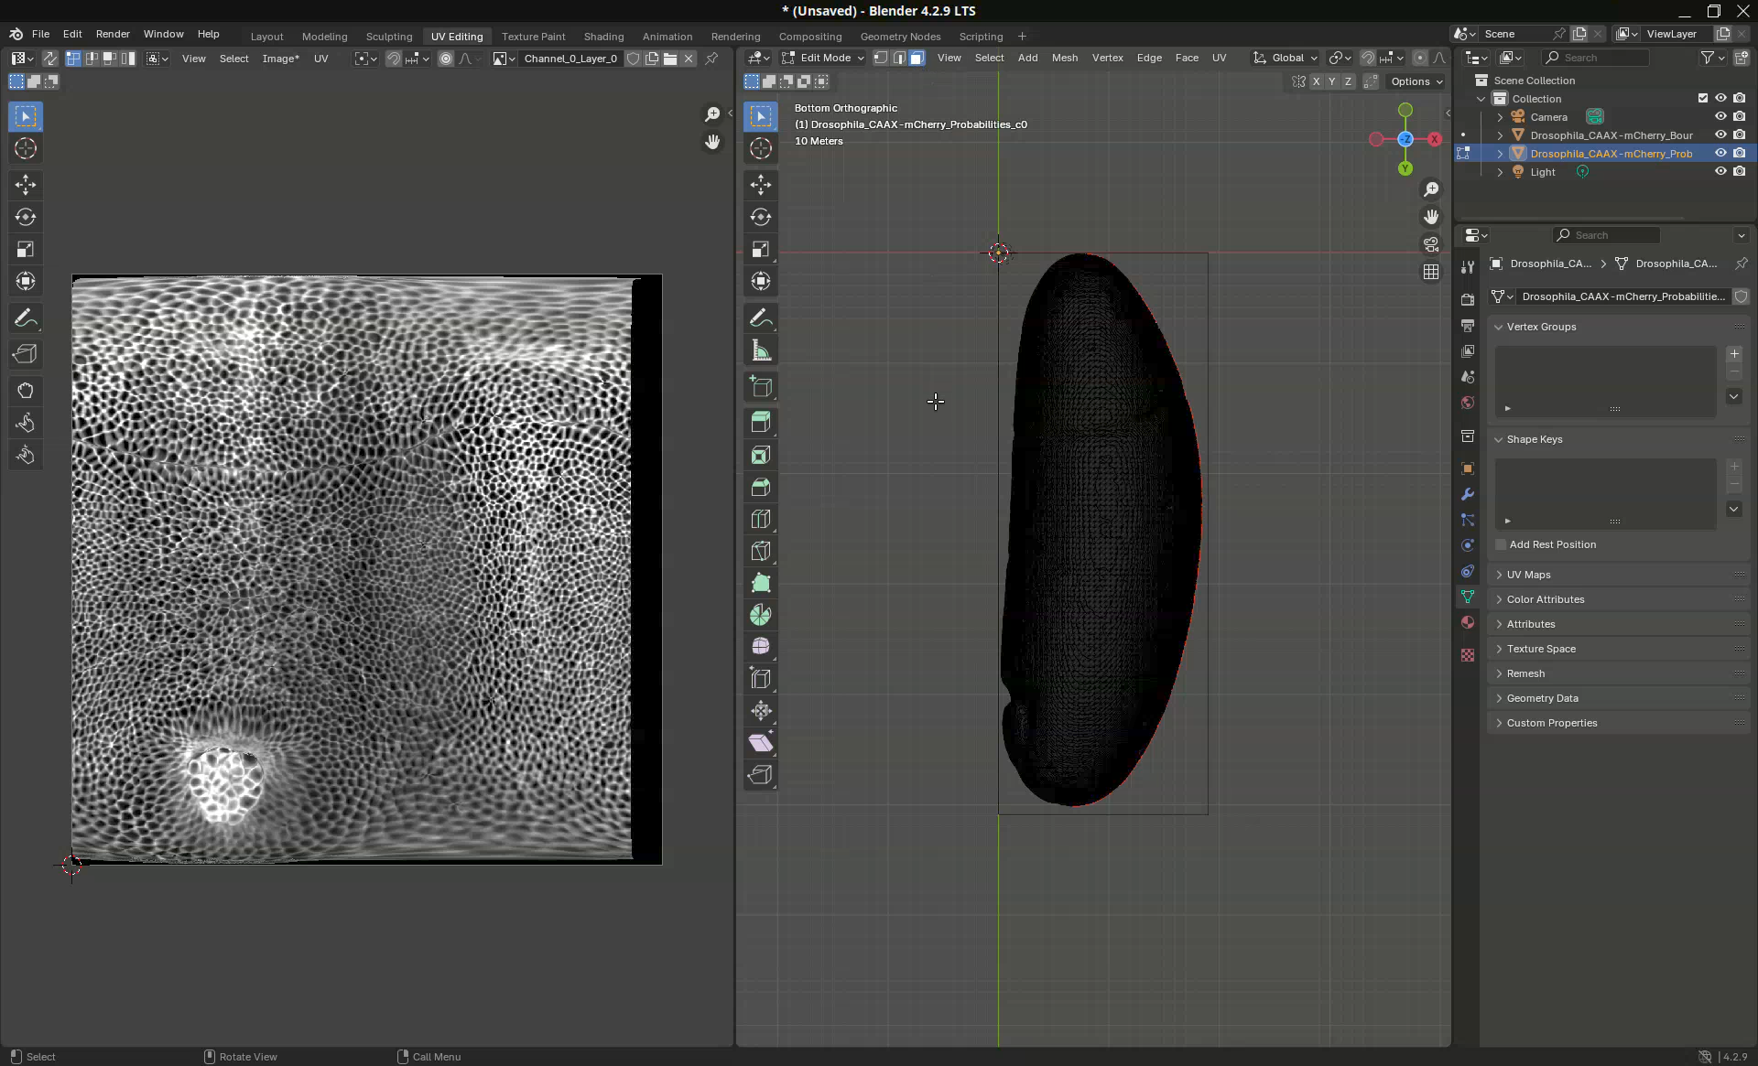Open the Mesh menu in viewport header
Viewport: 1758px width, 1066px height.
click(1064, 58)
